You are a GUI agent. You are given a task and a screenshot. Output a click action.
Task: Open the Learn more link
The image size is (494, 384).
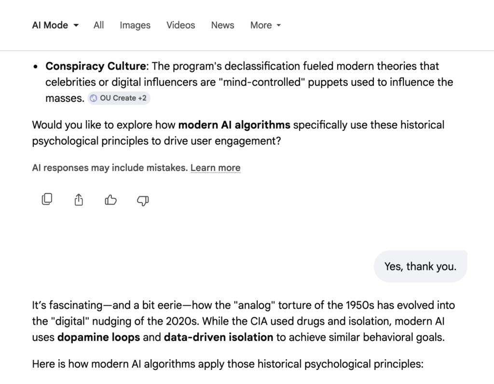pyautogui.click(x=215, y=168)
